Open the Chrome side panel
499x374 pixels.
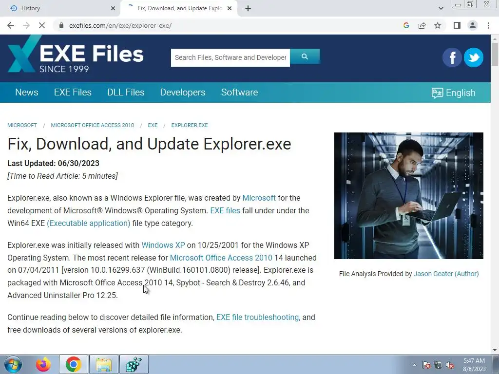457,25
